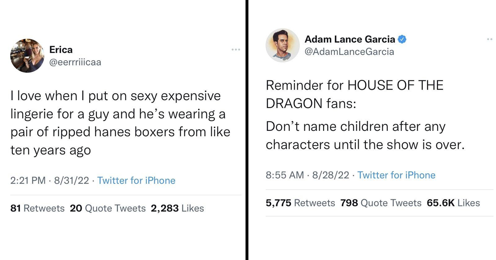Click the Erica display name
Image resolution: width=496 pixels, height=260 pixels.
coord(61,50)
